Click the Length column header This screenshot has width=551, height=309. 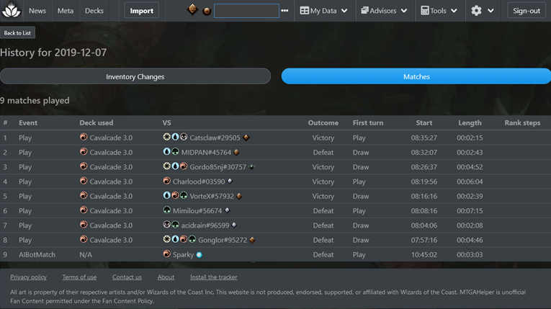pos(470,122)
